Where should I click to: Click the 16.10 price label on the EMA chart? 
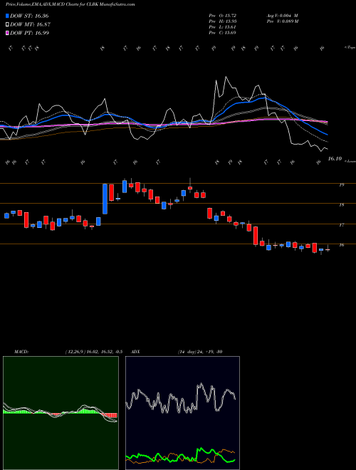click(x=335, y=158)
